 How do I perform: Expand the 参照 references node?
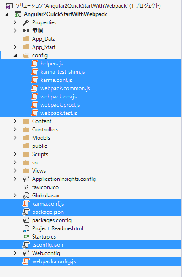coord(15,31)
